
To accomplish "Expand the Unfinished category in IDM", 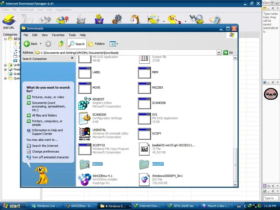I will (5, 65).
